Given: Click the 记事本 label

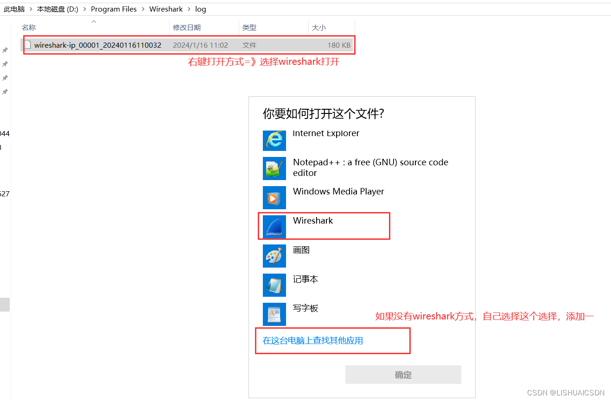Looking at the screenshot, I should coord(305,279).
